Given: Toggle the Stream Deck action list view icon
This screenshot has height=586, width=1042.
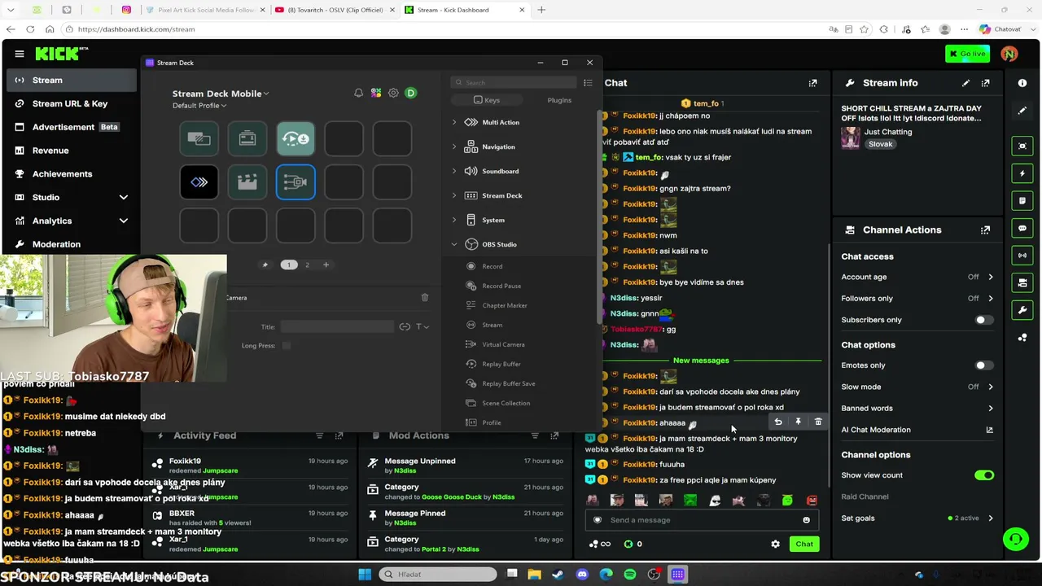Looking at the screenshot, I should pyautogui.click(x=588, y=82).
